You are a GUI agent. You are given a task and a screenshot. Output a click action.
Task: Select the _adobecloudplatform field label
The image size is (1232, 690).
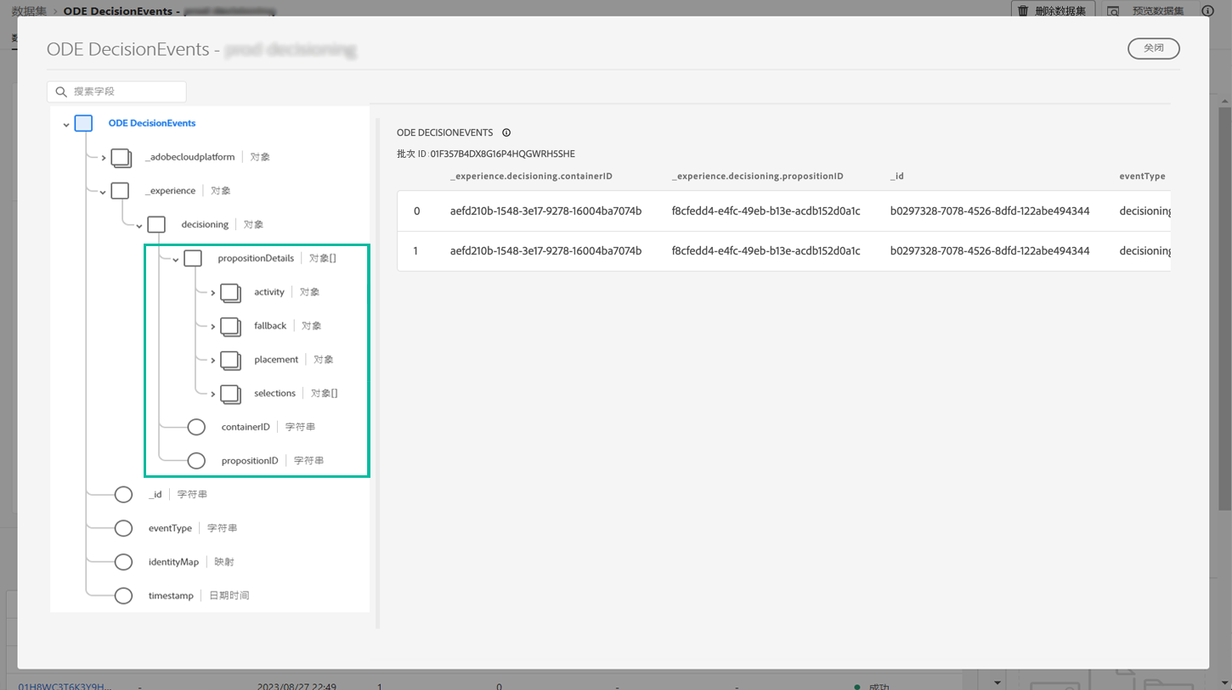189,157
